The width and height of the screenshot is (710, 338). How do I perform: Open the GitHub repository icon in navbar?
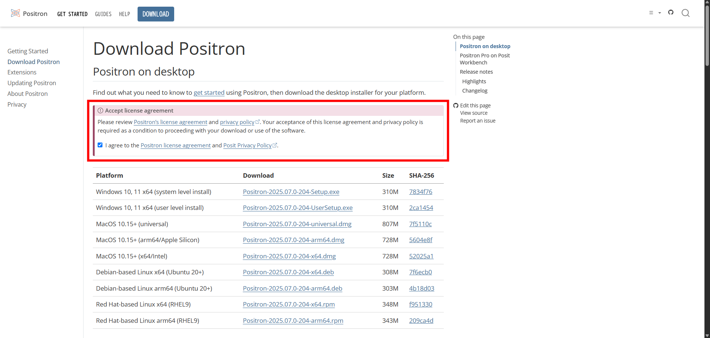[x=671, y=13]
